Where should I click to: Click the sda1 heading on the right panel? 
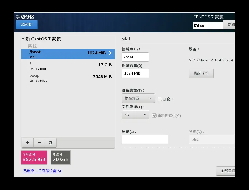[x=126, y=39]
